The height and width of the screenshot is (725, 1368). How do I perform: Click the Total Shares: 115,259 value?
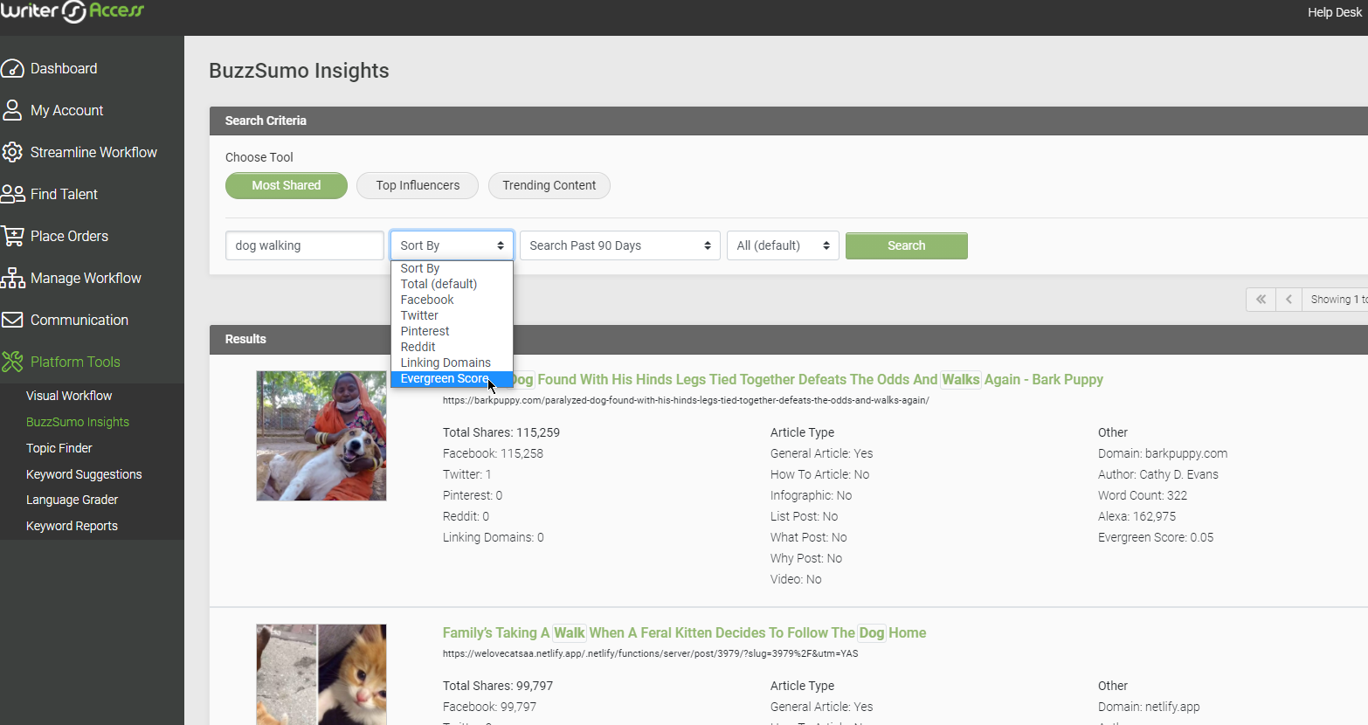(x=501, y=432)
